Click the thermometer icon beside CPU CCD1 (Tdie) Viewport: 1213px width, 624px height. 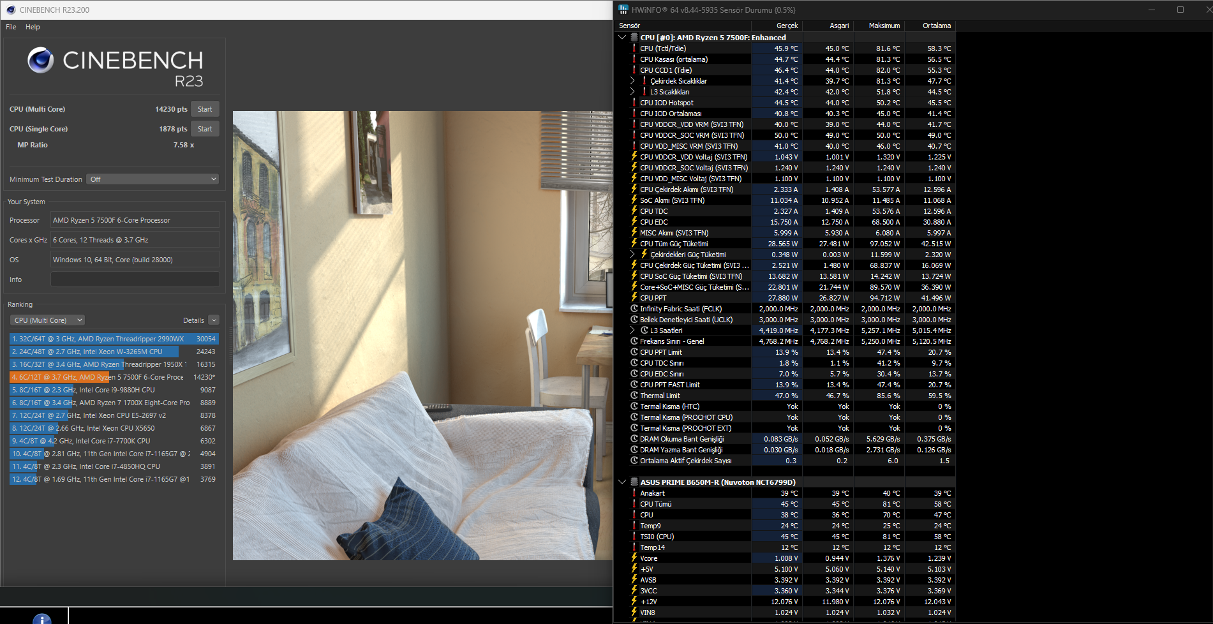tap(634, 70)
